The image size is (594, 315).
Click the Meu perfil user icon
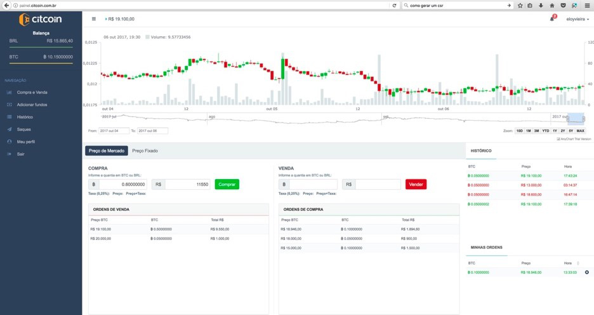pyautogui.click(x=9, y=142)
